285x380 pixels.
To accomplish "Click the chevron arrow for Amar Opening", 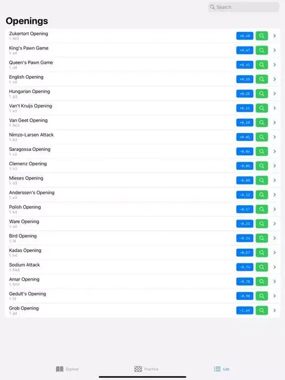I will pyautogui.click(x=274, y=281).
